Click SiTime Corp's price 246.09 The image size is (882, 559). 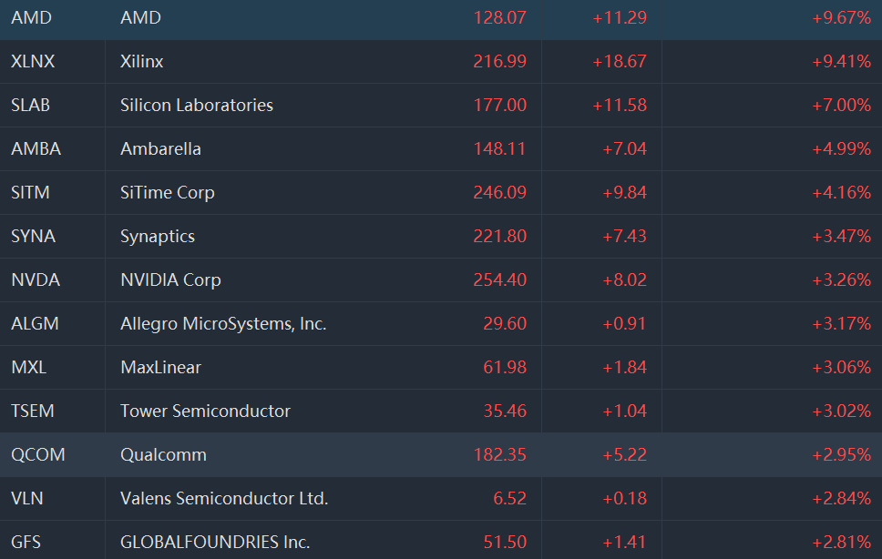coord(499,192)
